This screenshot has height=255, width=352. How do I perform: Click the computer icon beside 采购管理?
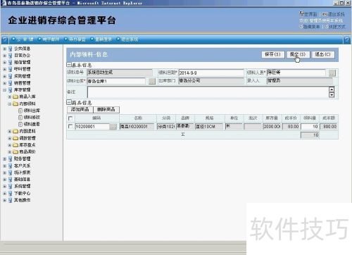coord(10,76)
